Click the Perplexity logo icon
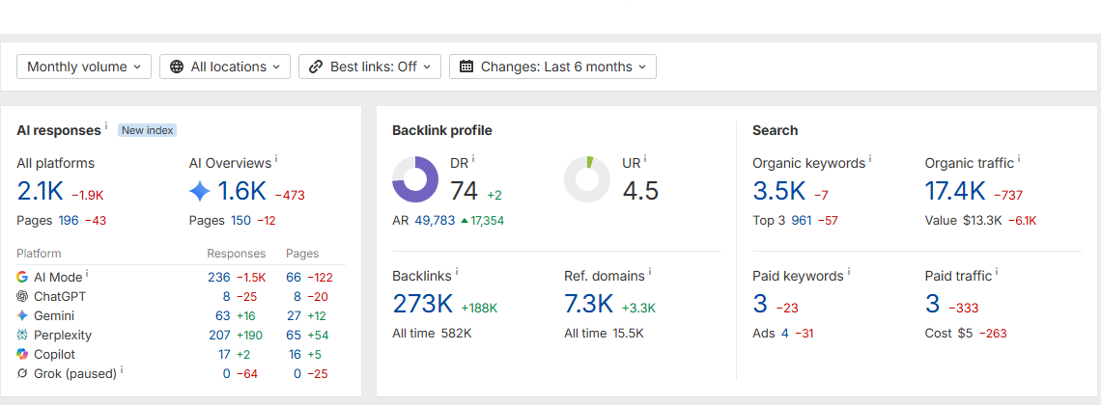The image size is (1101, 405). tap(22, 335)
